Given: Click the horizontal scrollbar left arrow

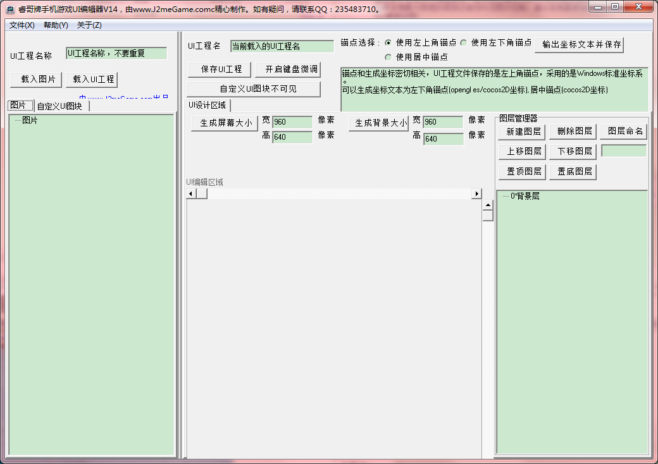Looking at the screenshot, I should tap(191, 193).
